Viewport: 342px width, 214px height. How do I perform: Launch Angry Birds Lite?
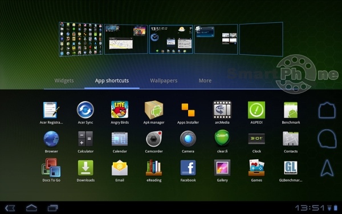point(120,110)
